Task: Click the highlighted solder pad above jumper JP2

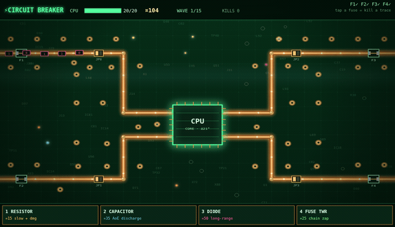Action: coord(278,39)
